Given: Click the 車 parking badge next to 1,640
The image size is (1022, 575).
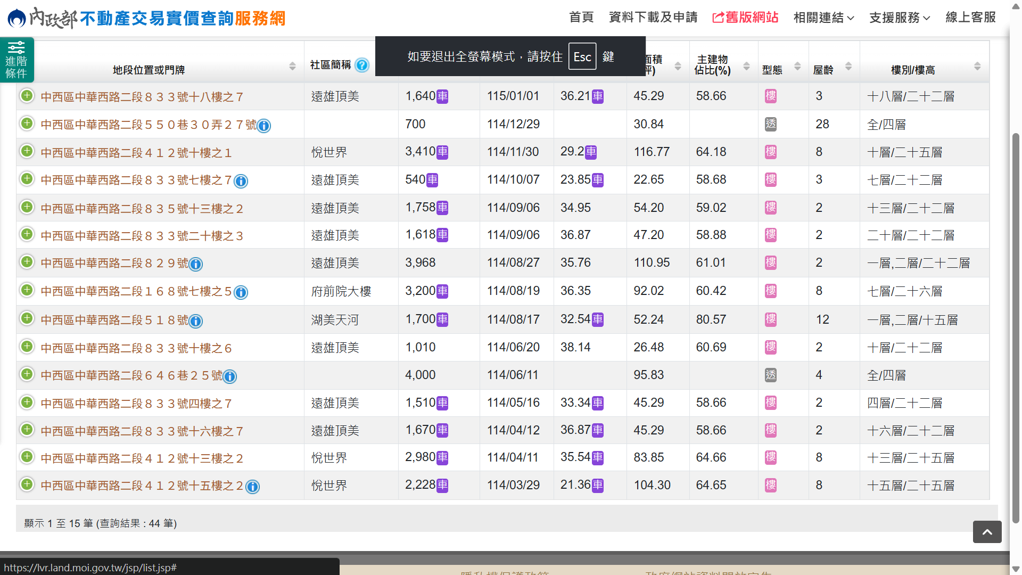Looking at the screenshot, I should tap(442, 97).
